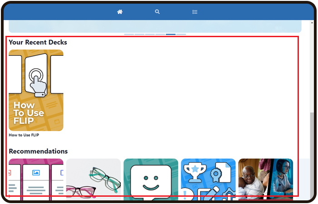
Task: Open the blue trophy recommendation deck
Action: pyautogui.click(x=208, y=180)
